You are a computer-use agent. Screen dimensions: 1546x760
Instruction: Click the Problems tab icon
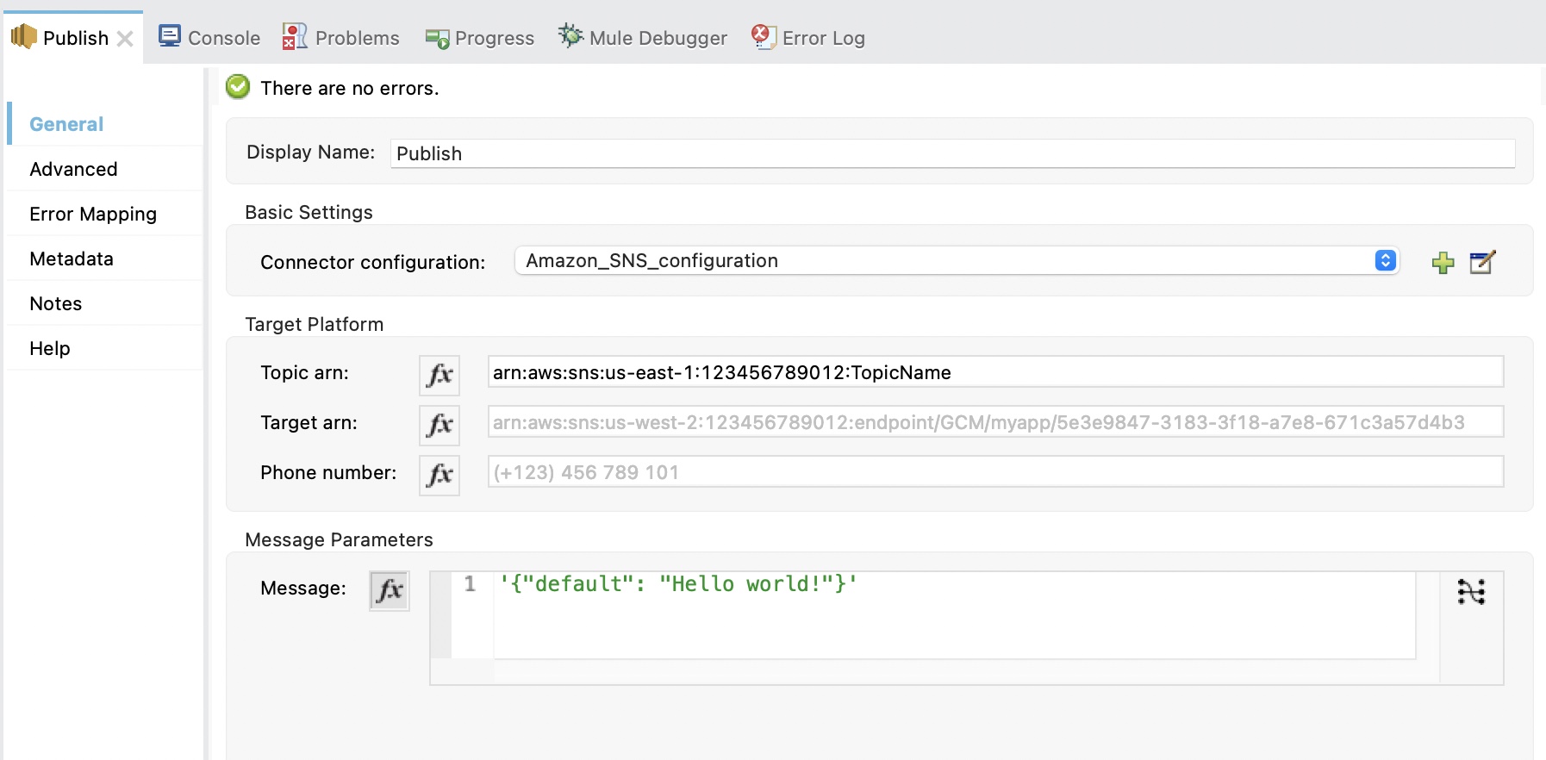click(295, 36)
